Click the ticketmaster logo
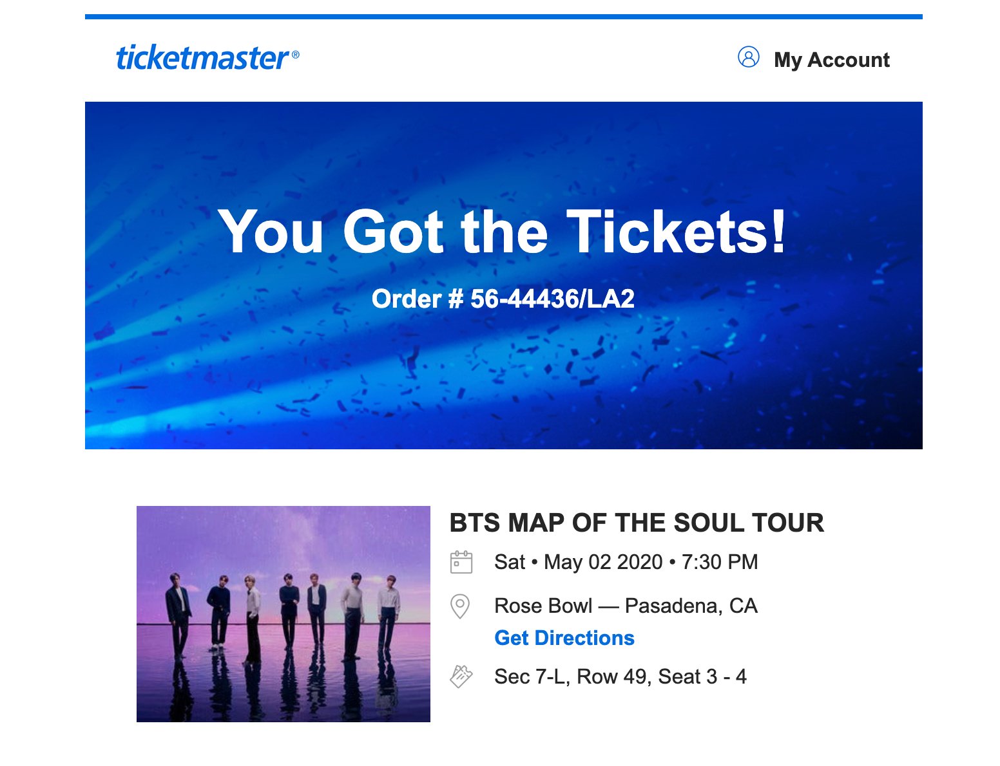This screenshot has width=1000, height=766. click(202, 58)
